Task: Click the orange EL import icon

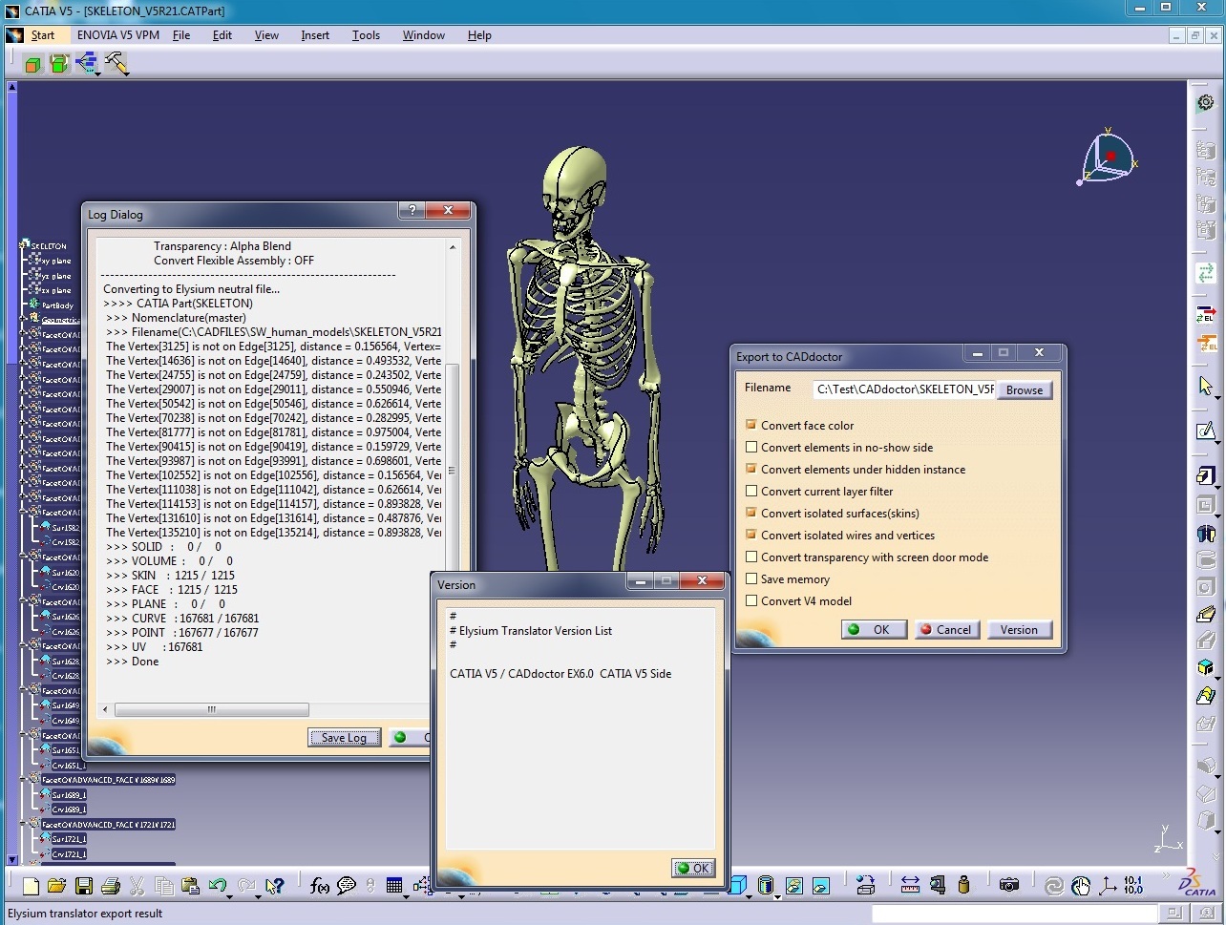Action: pyautogui.click(x=1205, y=342)
